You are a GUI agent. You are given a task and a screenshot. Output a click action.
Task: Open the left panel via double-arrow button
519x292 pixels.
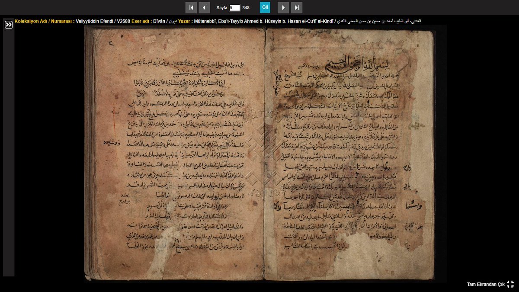pyautogui.click(x=8, y=25)
